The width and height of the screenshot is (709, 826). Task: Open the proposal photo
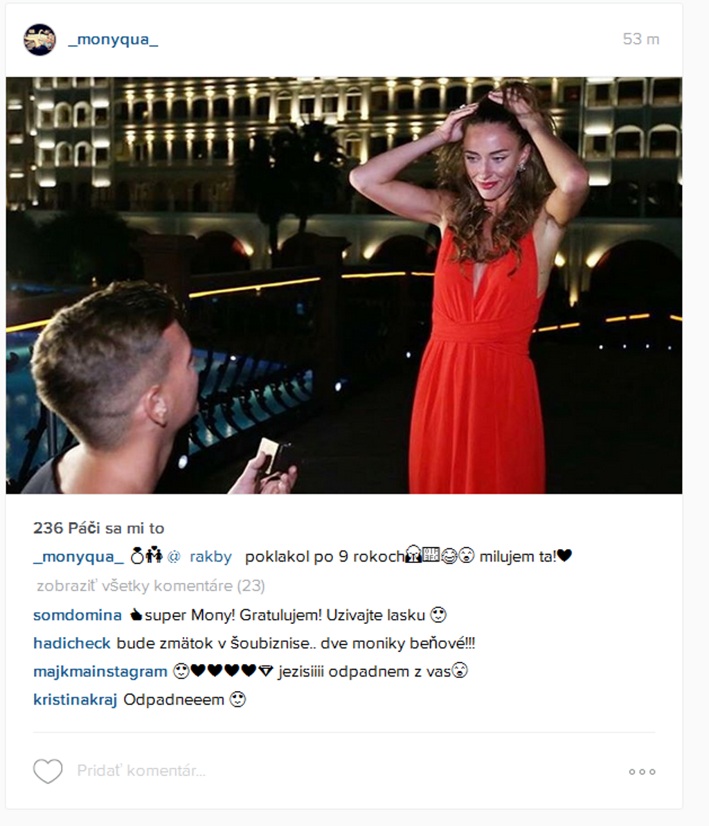click(x=344, y=285)
